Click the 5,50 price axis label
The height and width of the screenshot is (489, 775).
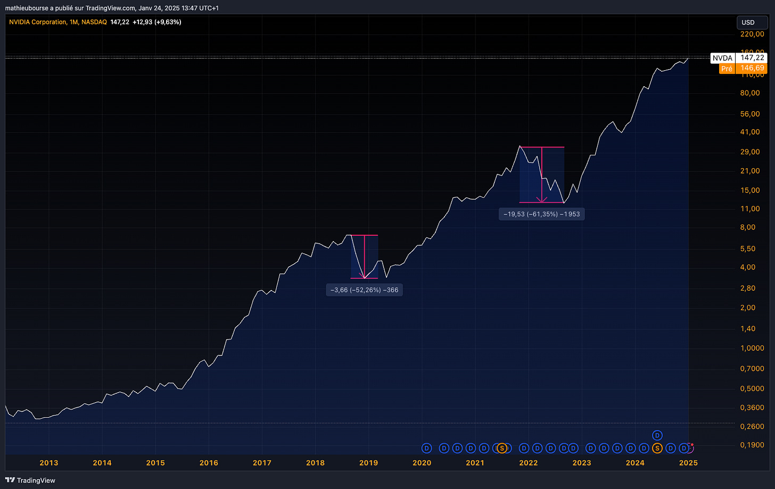(x=748, y=248)
